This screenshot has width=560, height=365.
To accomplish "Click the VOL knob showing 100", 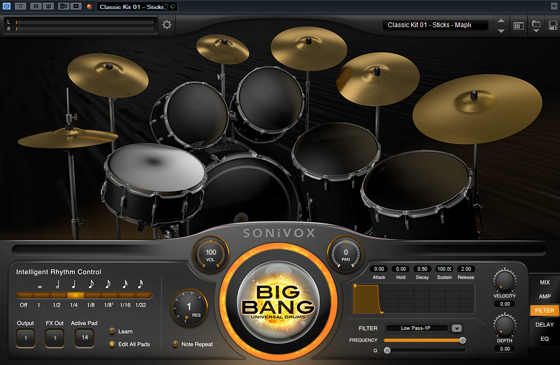I will click(x=211, y=255).
